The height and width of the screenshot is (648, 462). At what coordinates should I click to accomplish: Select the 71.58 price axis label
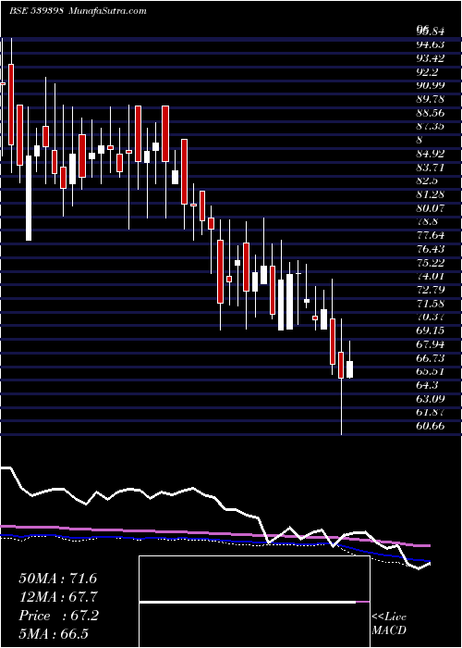tap(431, 304)
